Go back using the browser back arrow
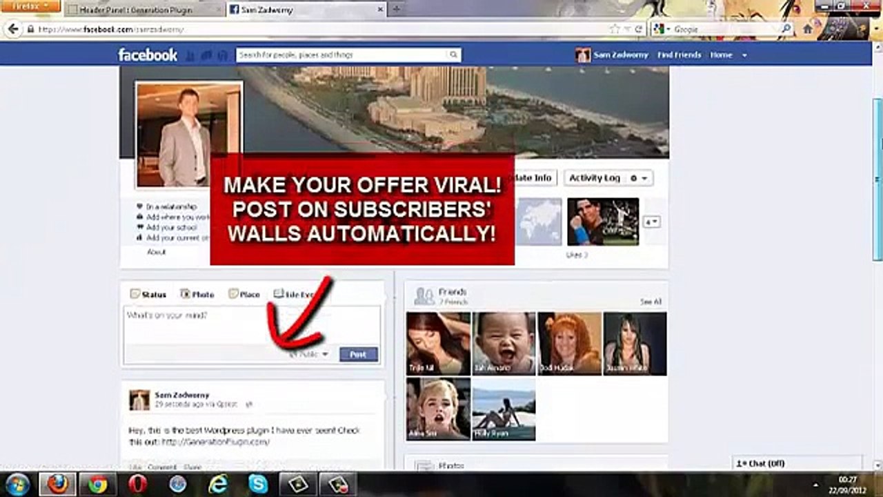Screen dimensions: 883x497 tap(13, 29)
